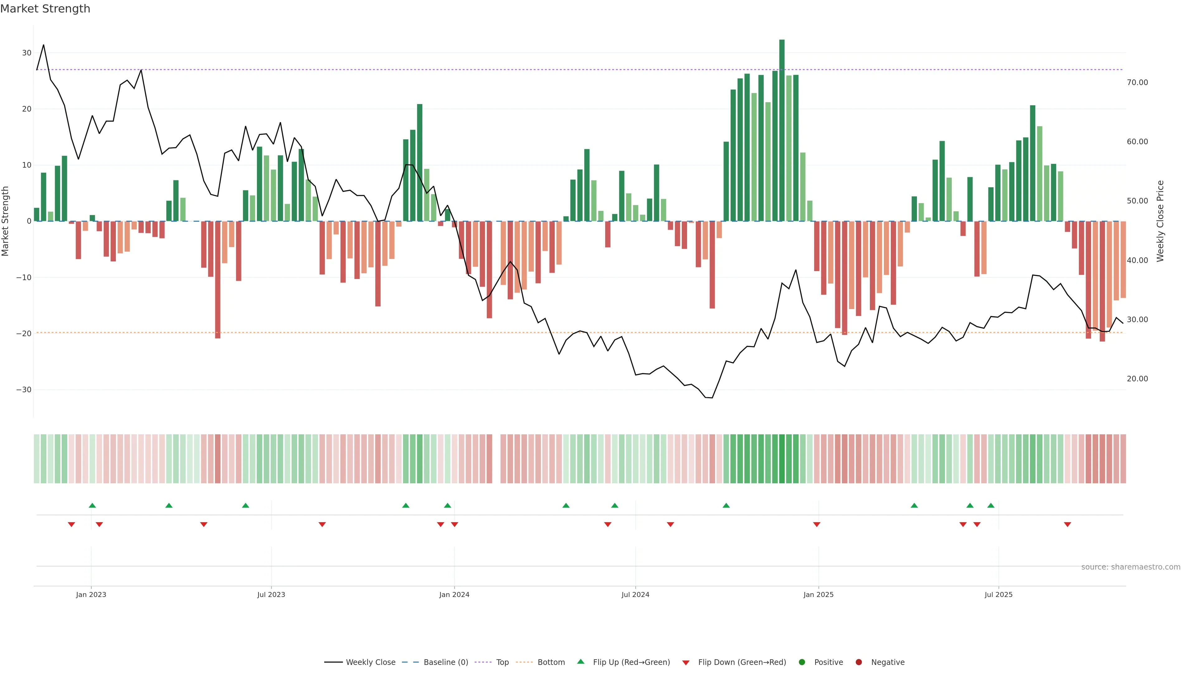Click the Weekly Close Price axis title
Screen dimensions: 1196x673
pyautogui.click(x=1160, y=221)
